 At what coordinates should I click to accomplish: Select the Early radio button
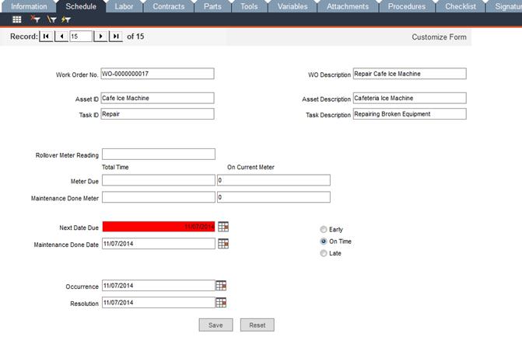click(x=324, y=230)
